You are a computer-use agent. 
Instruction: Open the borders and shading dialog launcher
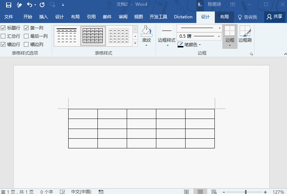(x=251, y=54)
